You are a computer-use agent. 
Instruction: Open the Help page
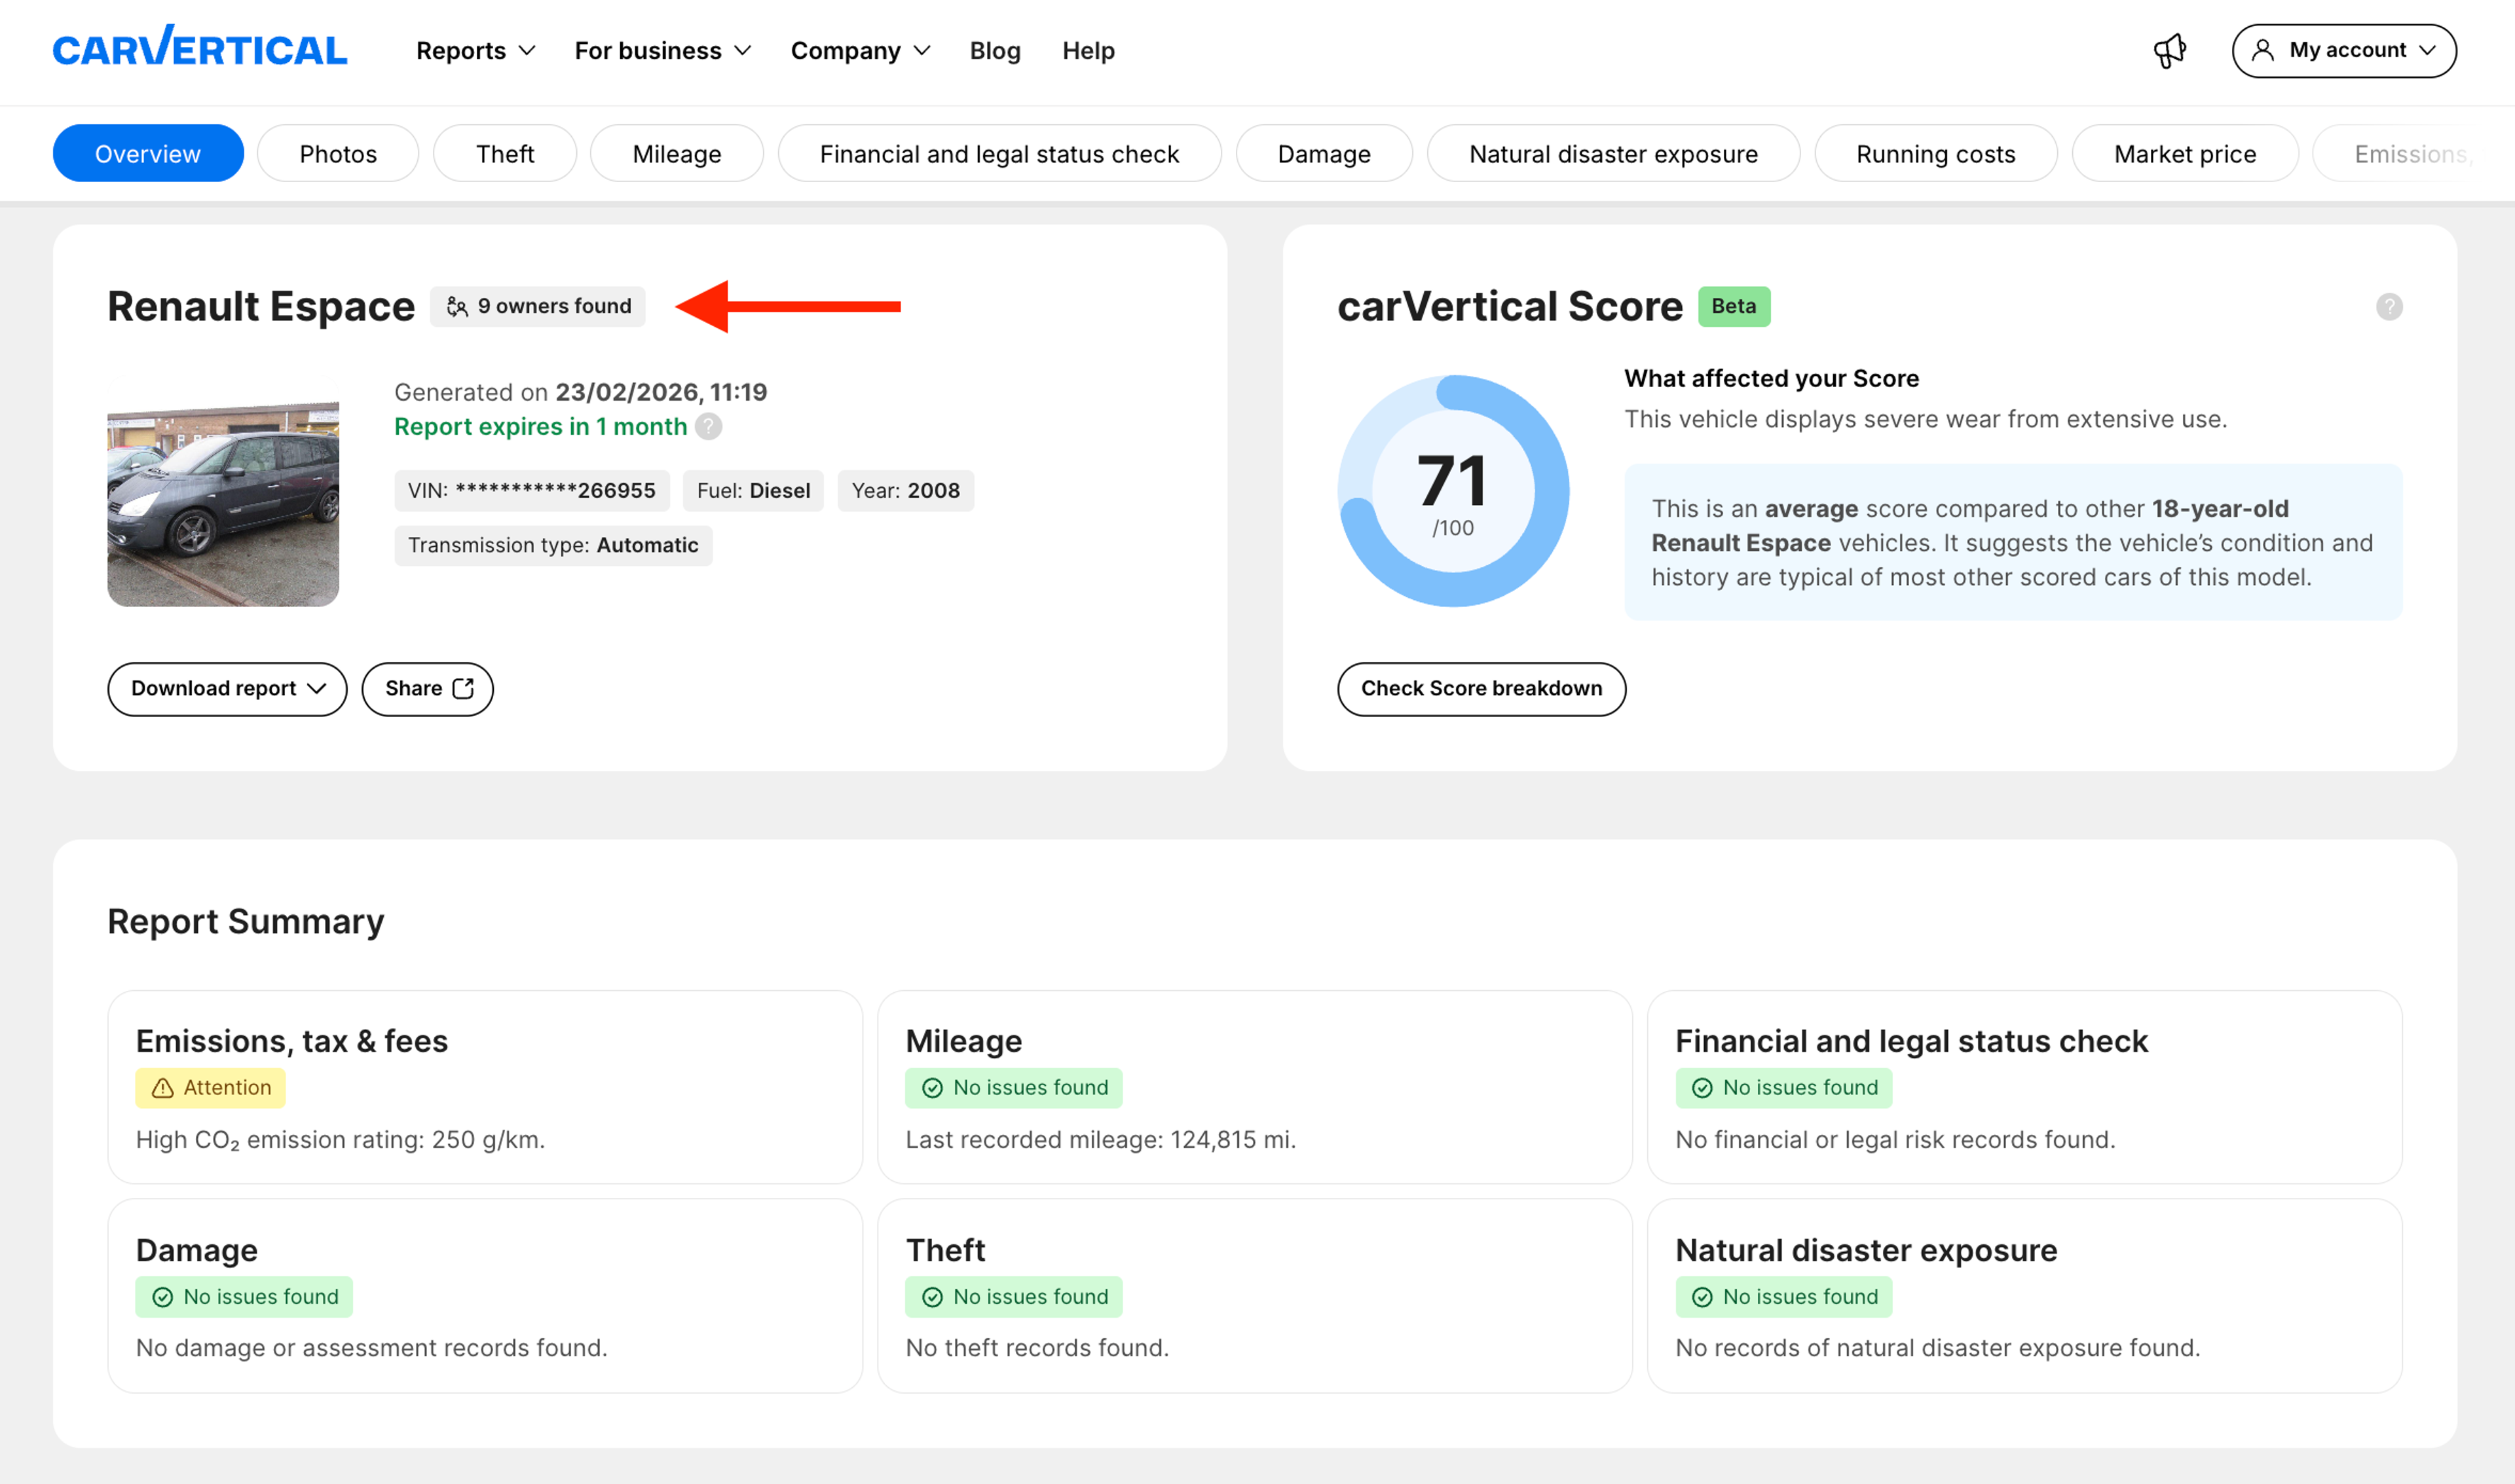point(1088,51)
